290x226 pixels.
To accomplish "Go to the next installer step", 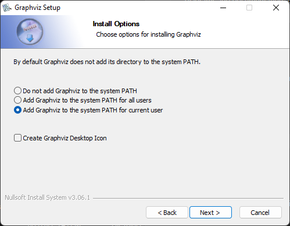I will pos(210,213).
